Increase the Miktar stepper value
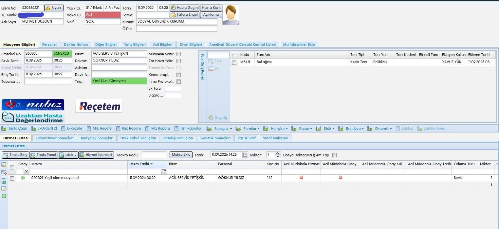499x229 pixels. click(x=278, y=153)
